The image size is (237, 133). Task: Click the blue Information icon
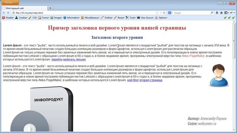point(65,18)
